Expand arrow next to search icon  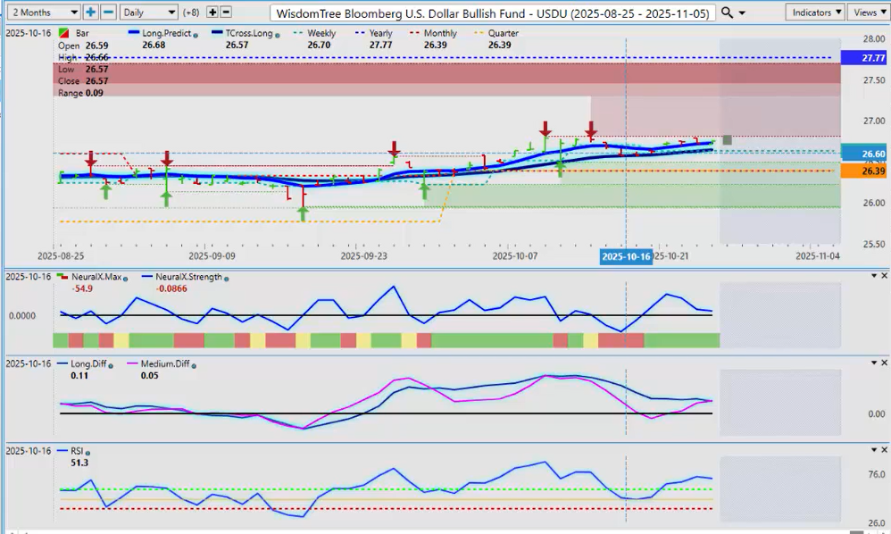[x=743, y=13]
